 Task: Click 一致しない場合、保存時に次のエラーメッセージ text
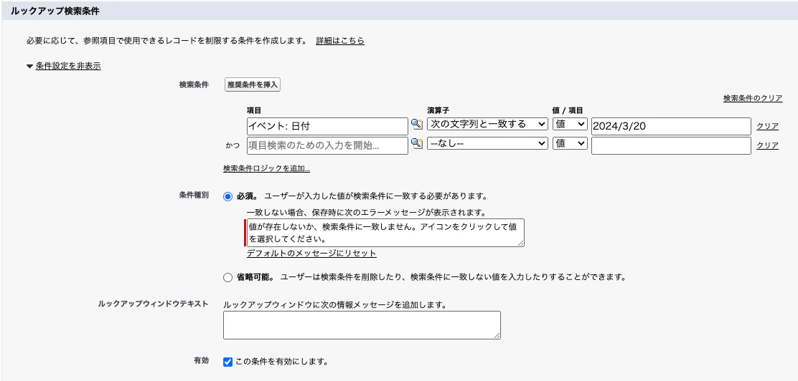[366, 212]
